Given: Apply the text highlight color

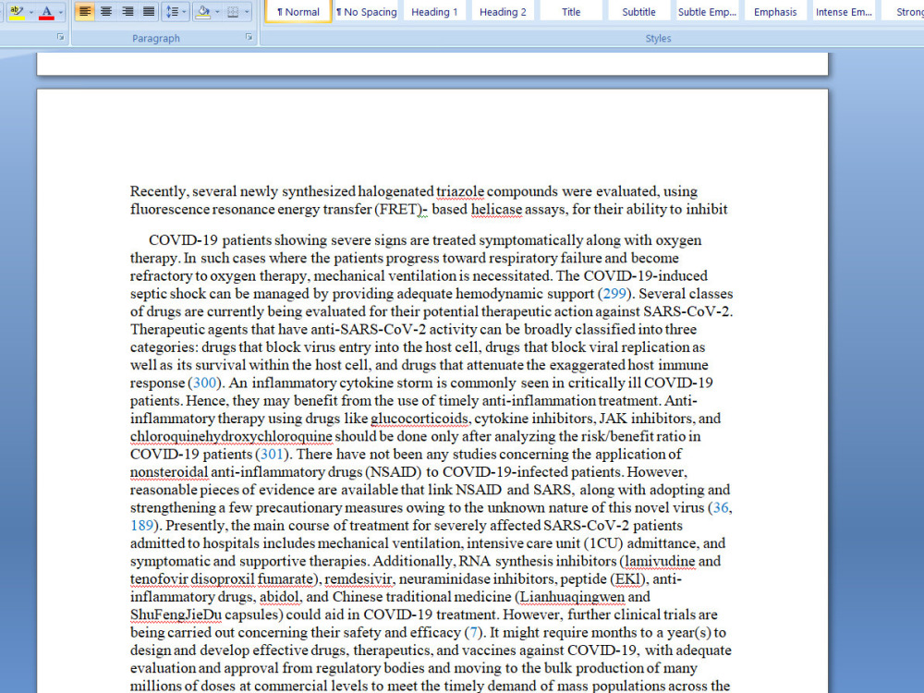Looking at the screenshot, I should tap(17, 12).
